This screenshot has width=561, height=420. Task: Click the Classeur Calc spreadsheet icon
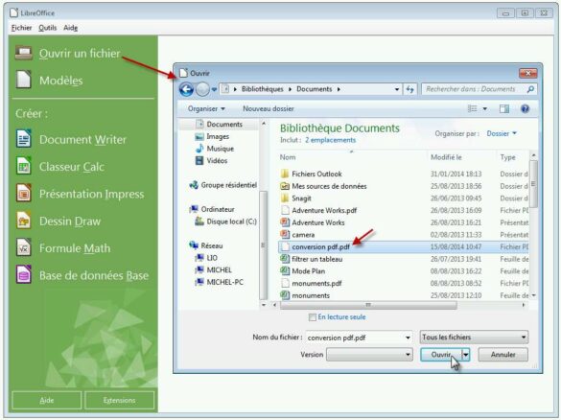[24, 166]
